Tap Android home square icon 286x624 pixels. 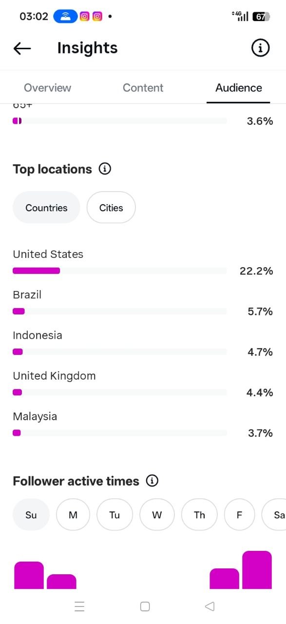click(x=145, y=606)
